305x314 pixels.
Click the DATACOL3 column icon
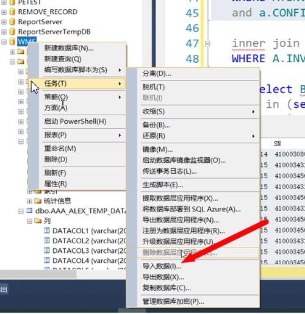click(x=47, y=251)
